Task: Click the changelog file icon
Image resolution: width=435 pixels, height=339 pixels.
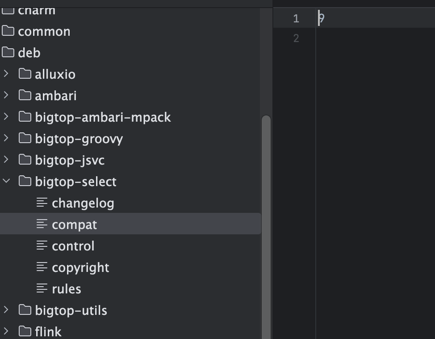Action: (42, 203)
